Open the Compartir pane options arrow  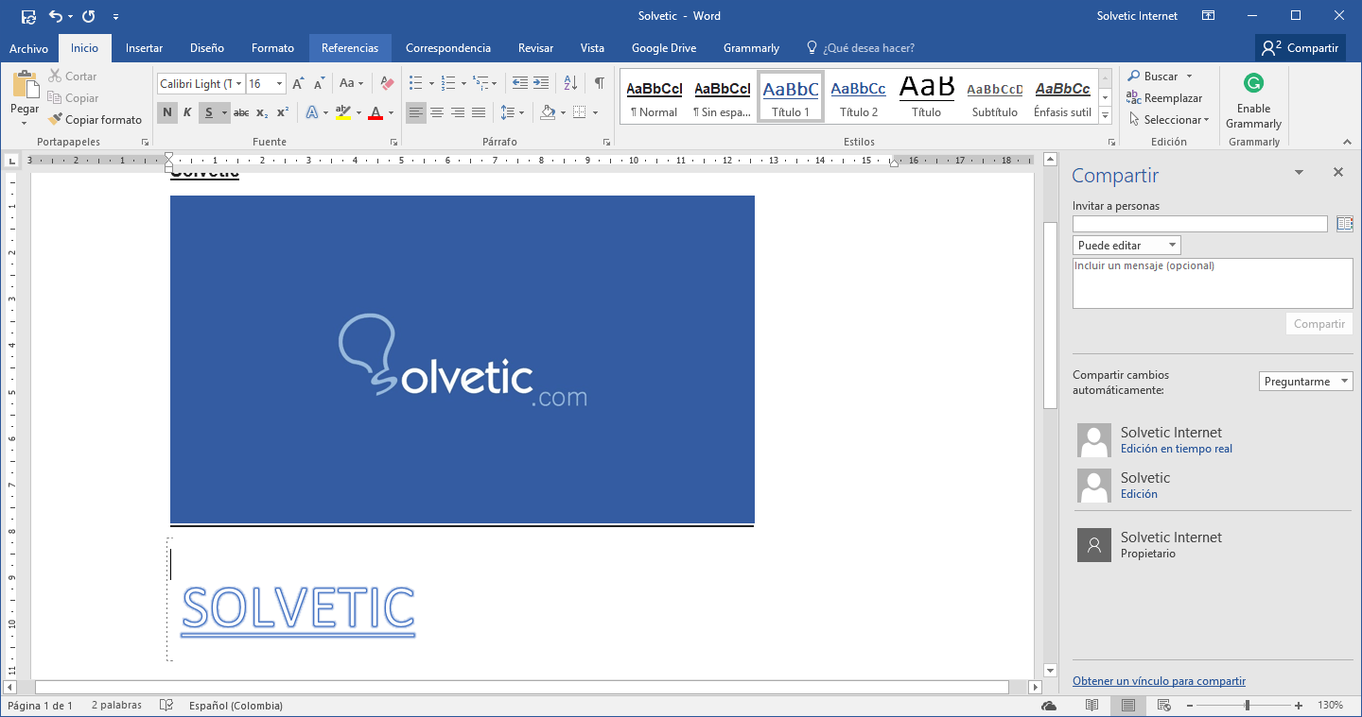pyautogui.click(x=1299, y=172)
